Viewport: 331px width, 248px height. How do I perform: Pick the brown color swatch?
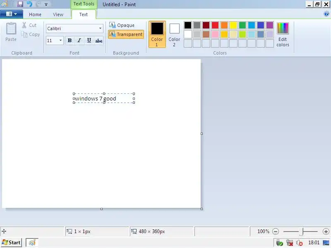coord(206,34)
